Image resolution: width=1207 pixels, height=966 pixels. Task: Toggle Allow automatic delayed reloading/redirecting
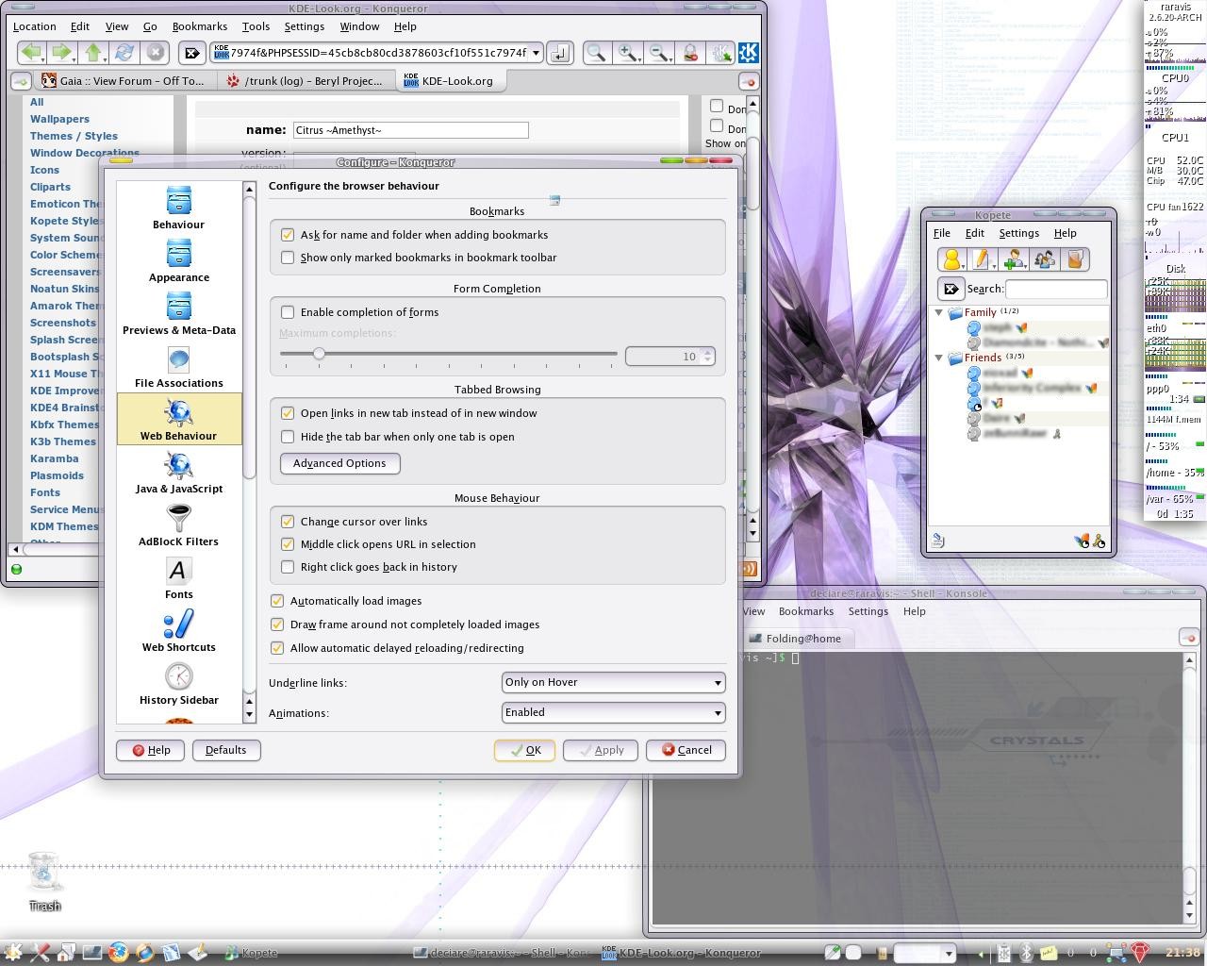coord(277,648)
